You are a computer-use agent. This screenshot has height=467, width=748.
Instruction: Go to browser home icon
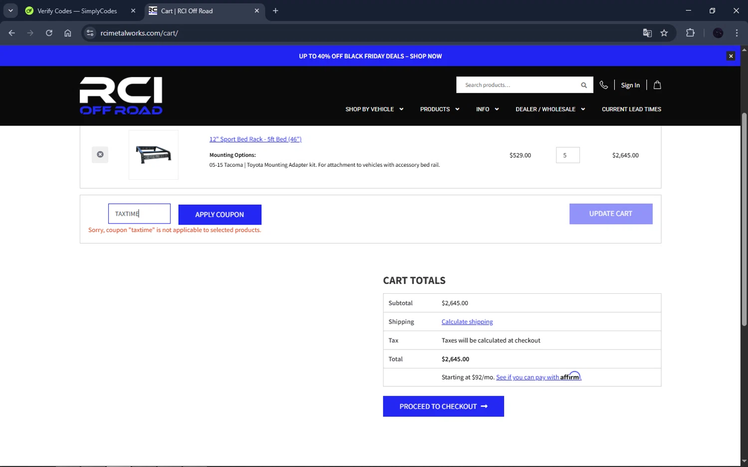click(x=68, y=33)
